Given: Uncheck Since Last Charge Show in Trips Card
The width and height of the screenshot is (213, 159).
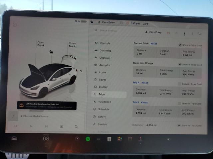Looking at the screenshot, I should pos(180,64).
